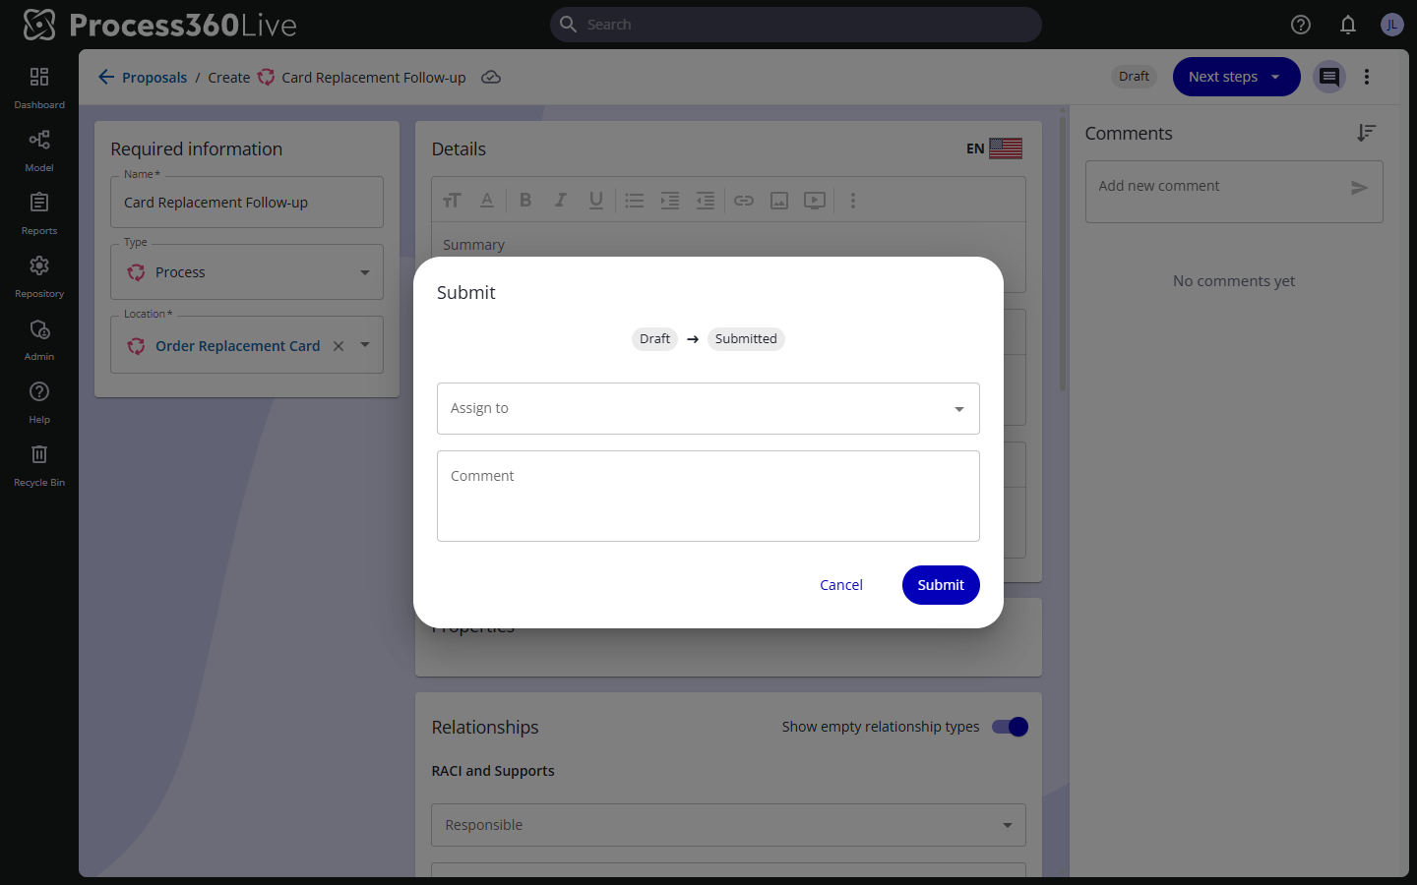Increase indent in the Details editor

(670, 201)
